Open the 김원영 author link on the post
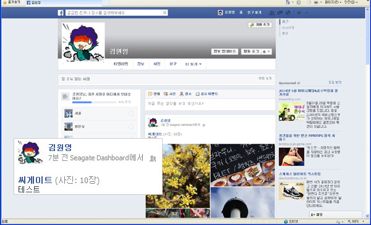Image resolution: width=371 pixels, height=225 pixels. 165,121
